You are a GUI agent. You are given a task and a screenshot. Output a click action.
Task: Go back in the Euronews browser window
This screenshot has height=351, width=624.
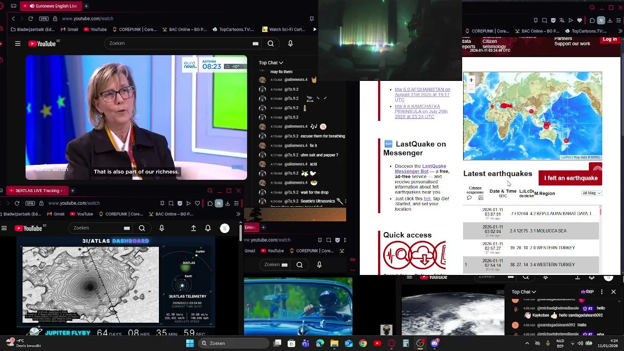[x=13, y=19]
